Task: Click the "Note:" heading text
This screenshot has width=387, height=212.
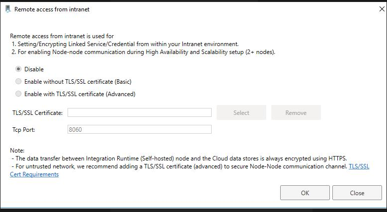Action: (17, 151)
